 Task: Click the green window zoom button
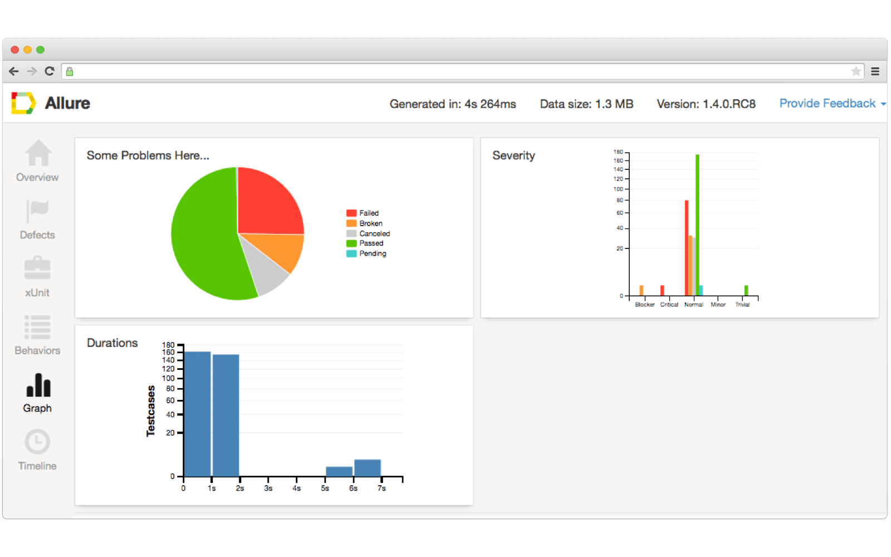40,50
